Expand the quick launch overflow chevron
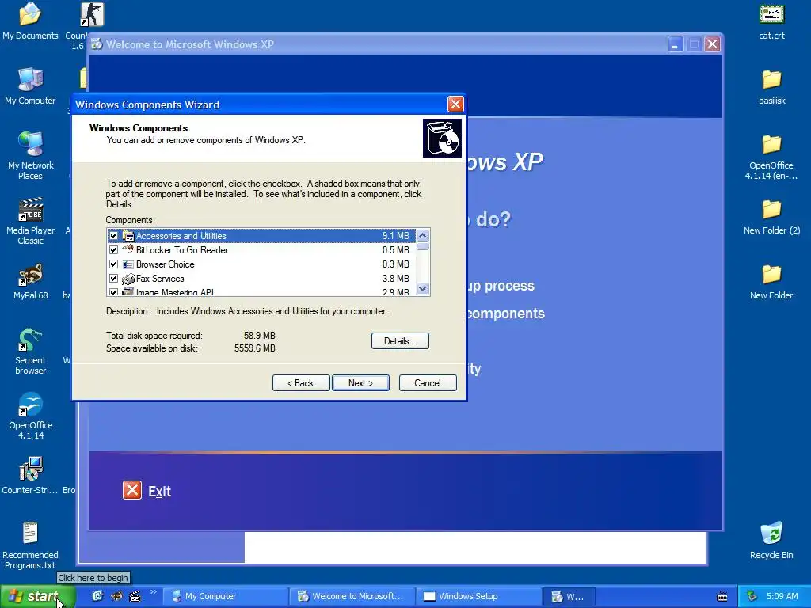This screenshot has height=608, width=811. coord(154,591)
